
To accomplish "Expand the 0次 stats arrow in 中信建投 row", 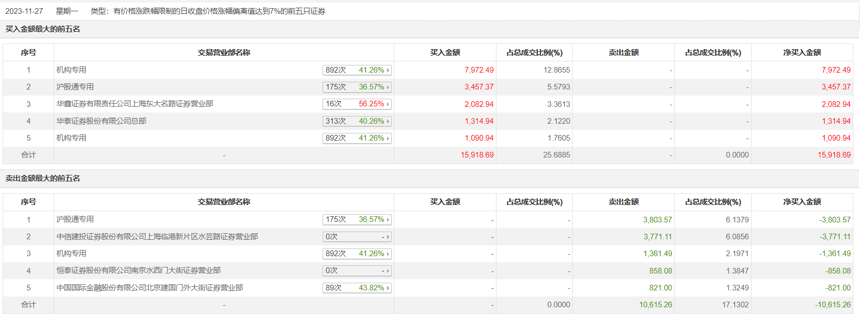I will [388, 237].
